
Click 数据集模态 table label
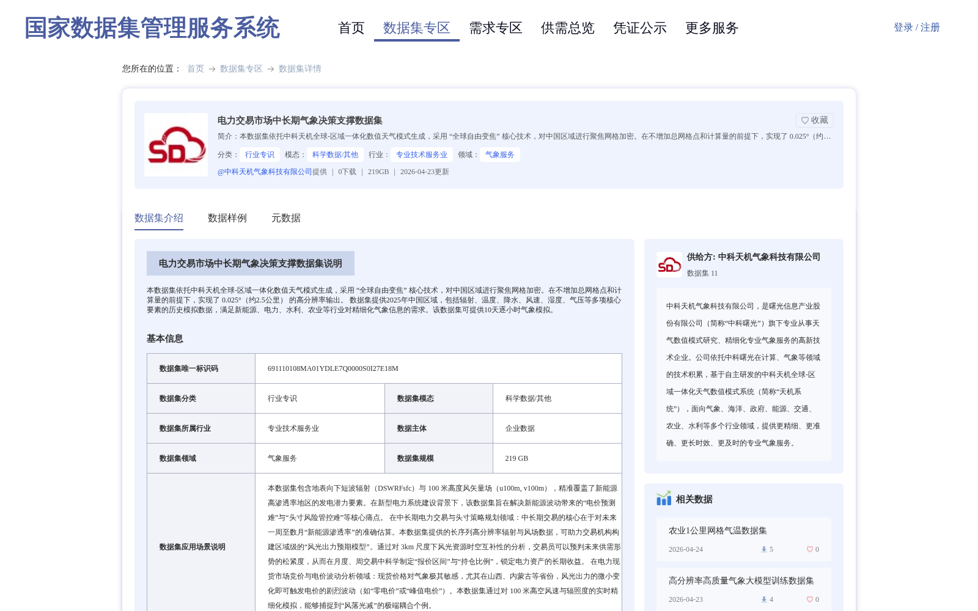tap(416, 398)
